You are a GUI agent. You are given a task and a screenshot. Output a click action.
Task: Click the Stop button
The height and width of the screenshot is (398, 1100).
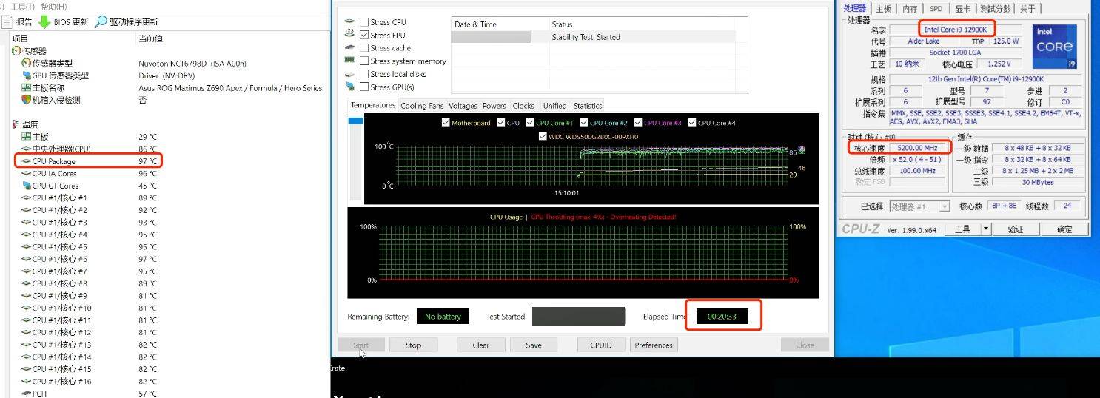coord(413,345)
